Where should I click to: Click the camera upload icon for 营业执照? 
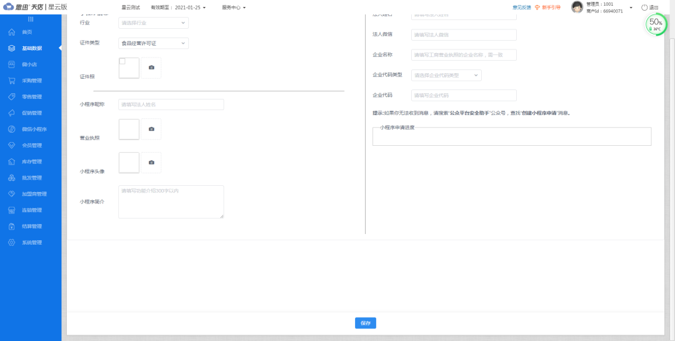click(x=151, y=129)
